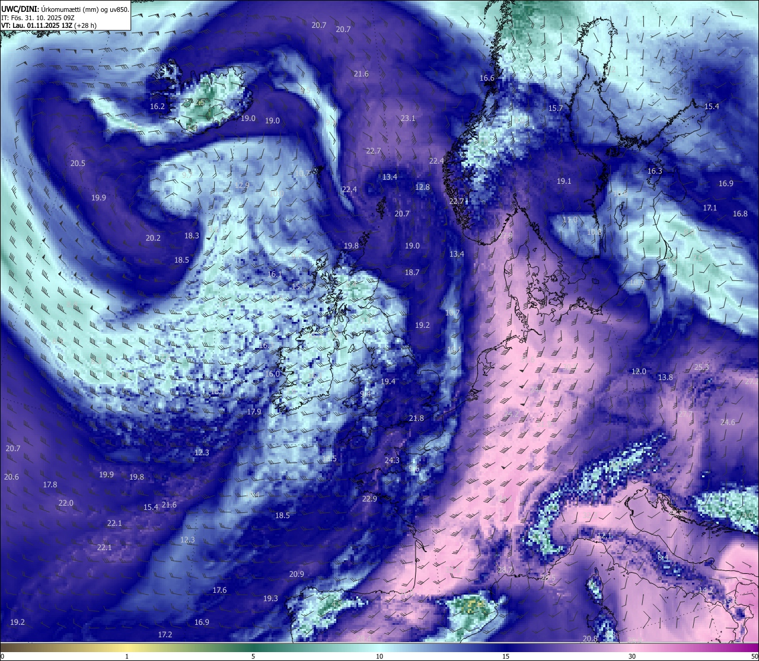
Task: Click the map value 24.3
Action: pyautogui.click(x=392, y=461)
